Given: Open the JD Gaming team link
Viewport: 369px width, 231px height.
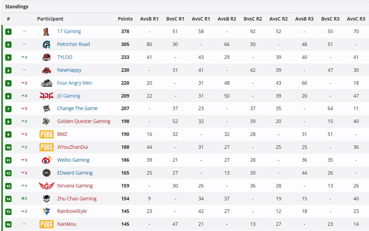Looking at the screenshot, I should [69, 96].
